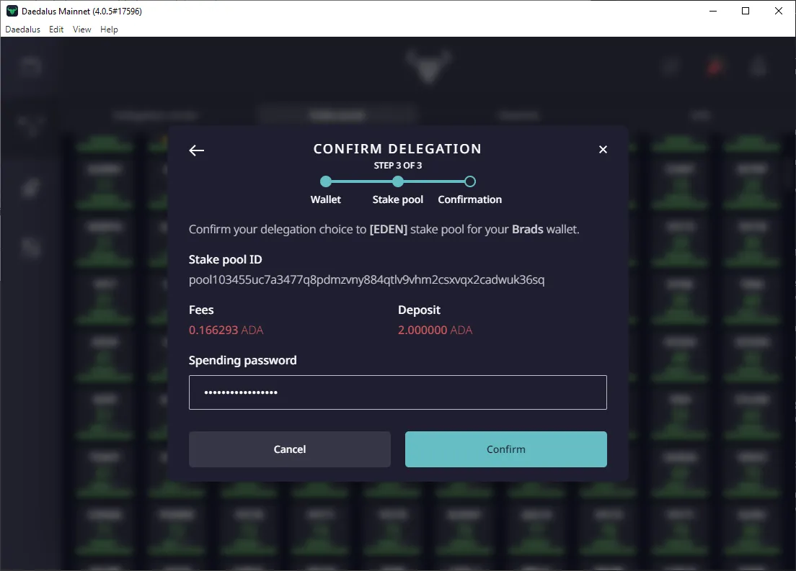Click the Confirmation step label
This screenshot has height=571, width=796.
(x=469, y=199)
